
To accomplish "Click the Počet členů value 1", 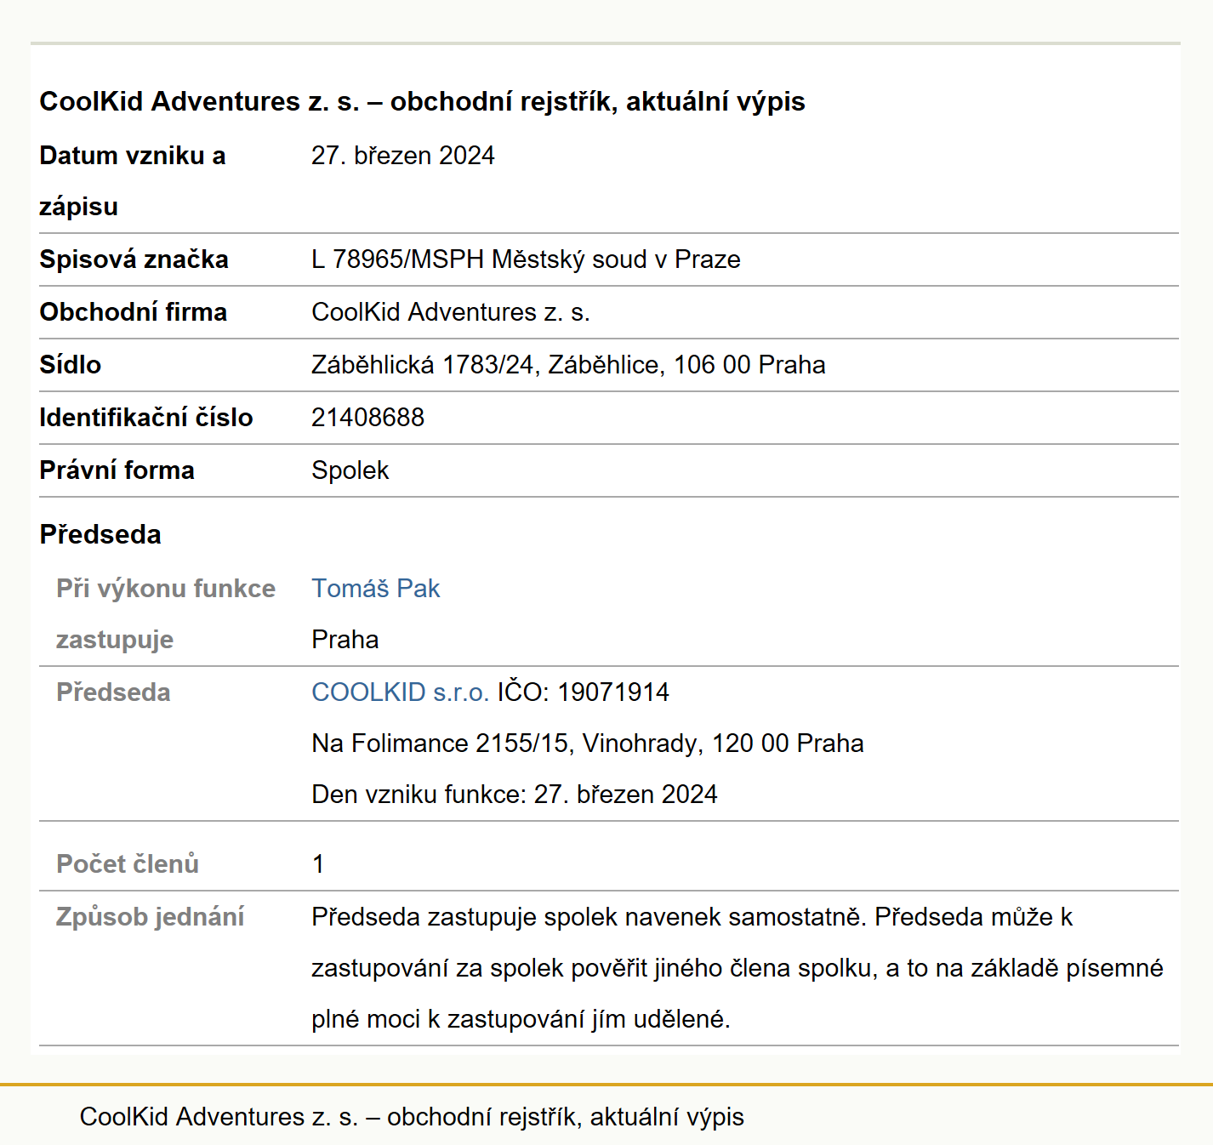I will point(318,864).
